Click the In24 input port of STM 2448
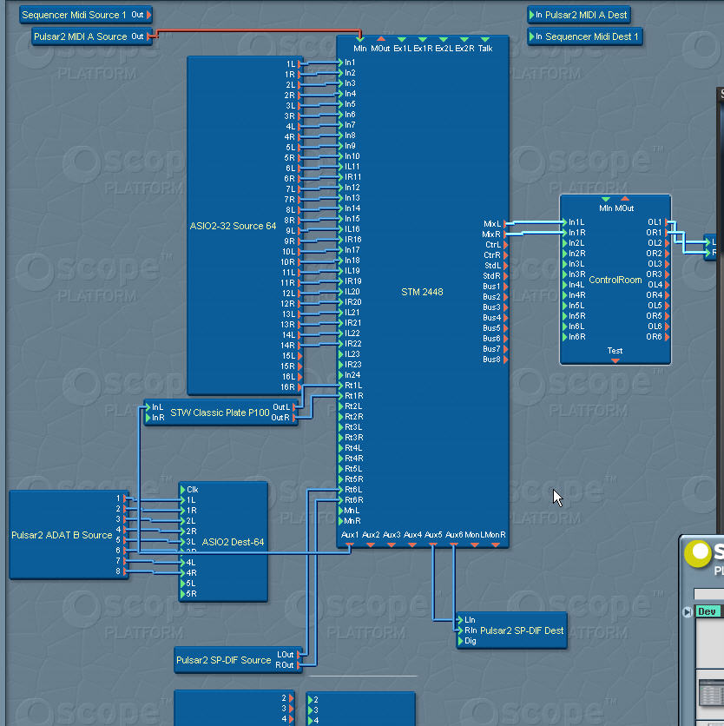This screenshot has height=726, width=724. click(x=341, y=375)
